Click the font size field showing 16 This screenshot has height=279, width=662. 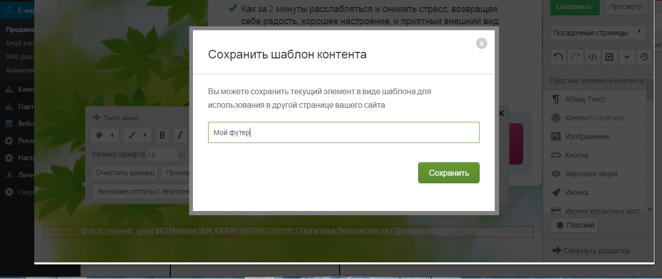(162, 155)
